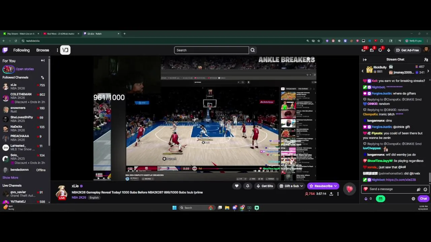Click the floating red heart reaction button

pyautogui.click(x=350, y=189)
